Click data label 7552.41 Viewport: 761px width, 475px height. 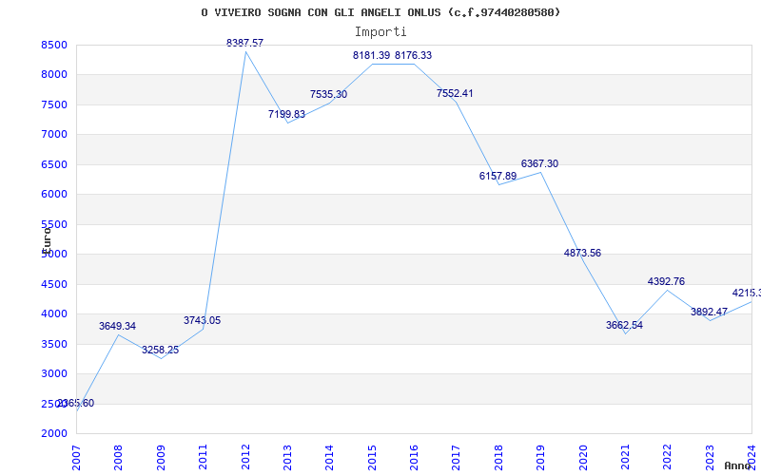(x=455, y=93)
